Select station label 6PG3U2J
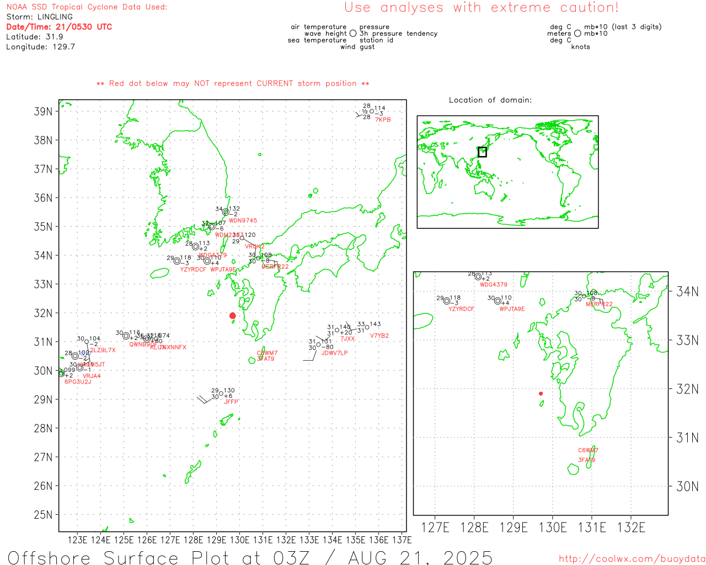The width and height of the screenshot is (706, 565). (78, 382)
